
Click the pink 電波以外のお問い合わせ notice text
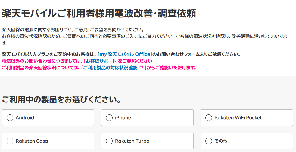[78, 61]
